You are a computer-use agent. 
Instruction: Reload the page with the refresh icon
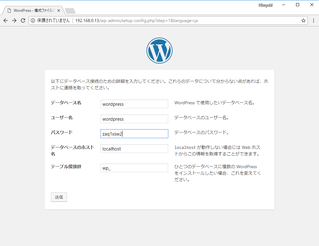pyautogui.click(x=23, y=20)
